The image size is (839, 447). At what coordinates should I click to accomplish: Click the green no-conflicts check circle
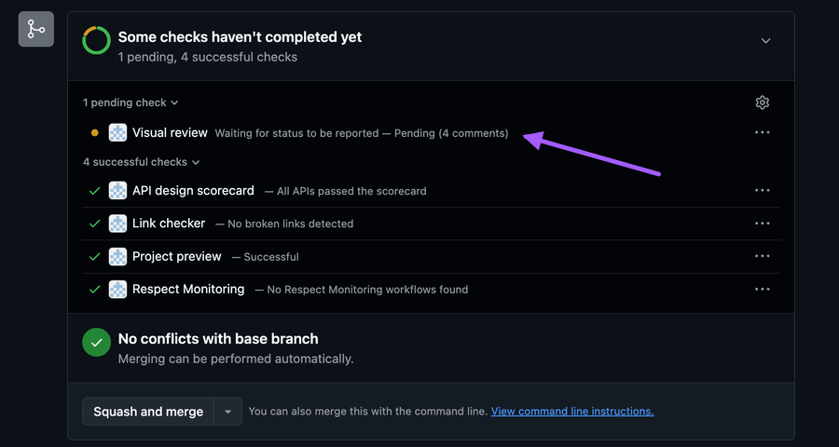click(x=96, y=343)
